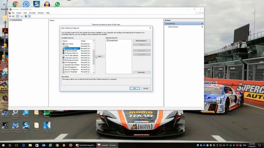
Task: Select IP Security Monitor snap-in
Action: click(x=77, y=51)
